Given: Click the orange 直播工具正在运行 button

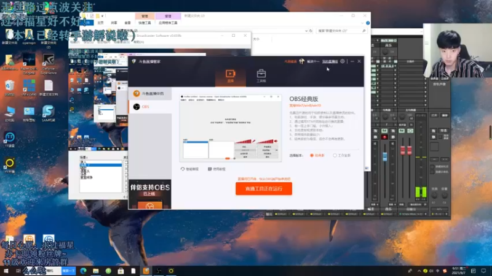Looking at the screenshot, I should (264, 189).
